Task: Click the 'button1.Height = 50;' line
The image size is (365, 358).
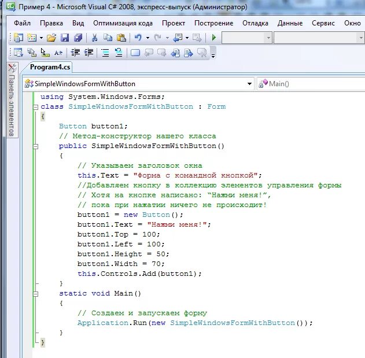Action: [x=123, y=254]
